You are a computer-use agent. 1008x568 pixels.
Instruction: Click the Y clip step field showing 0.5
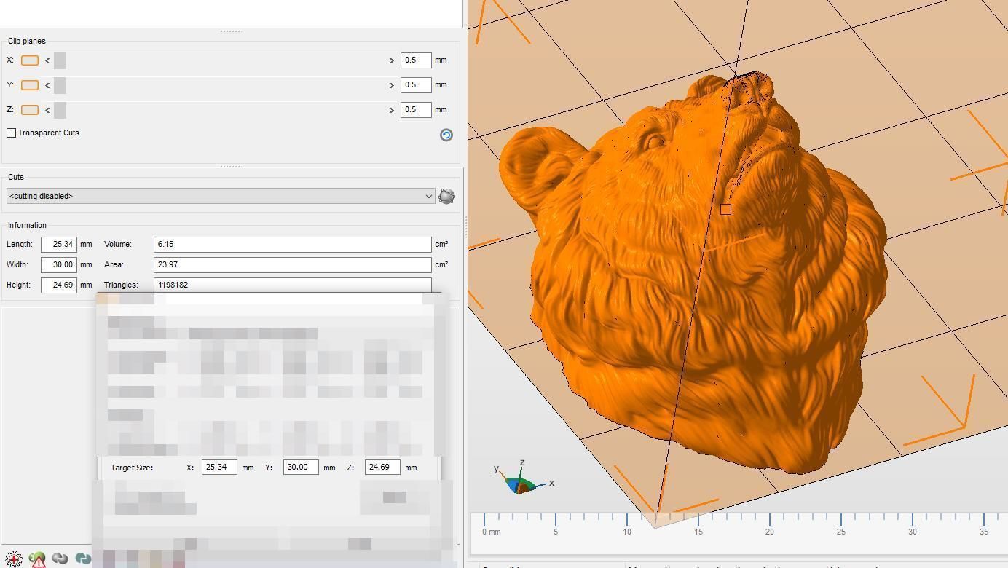tap(416, 85)
